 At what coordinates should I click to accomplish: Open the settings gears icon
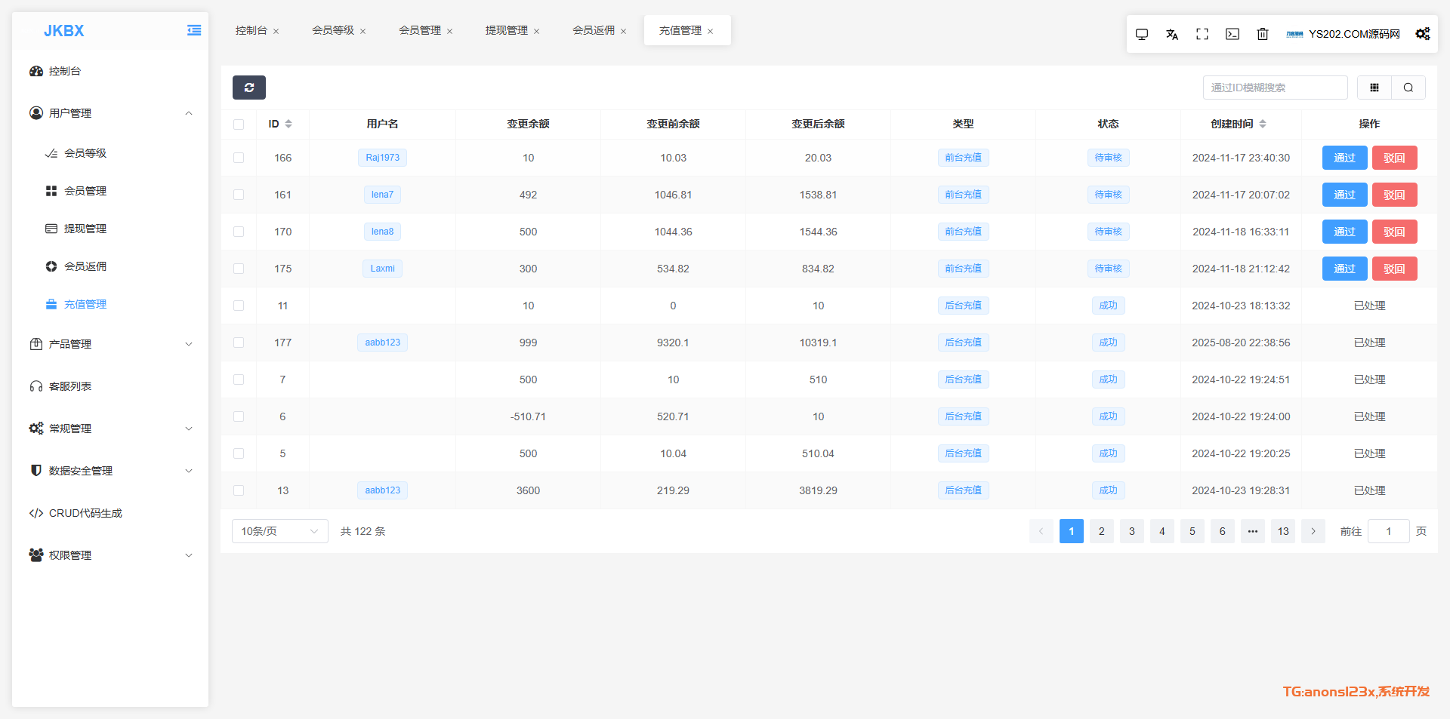[1422, 34]
